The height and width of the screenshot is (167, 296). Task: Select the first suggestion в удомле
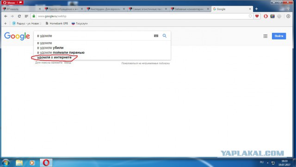pos(102,43)
